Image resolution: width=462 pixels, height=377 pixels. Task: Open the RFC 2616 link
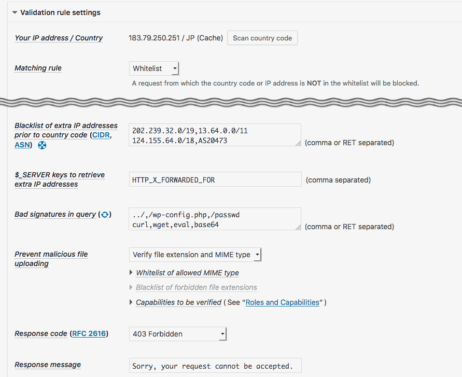coord(89,334)
